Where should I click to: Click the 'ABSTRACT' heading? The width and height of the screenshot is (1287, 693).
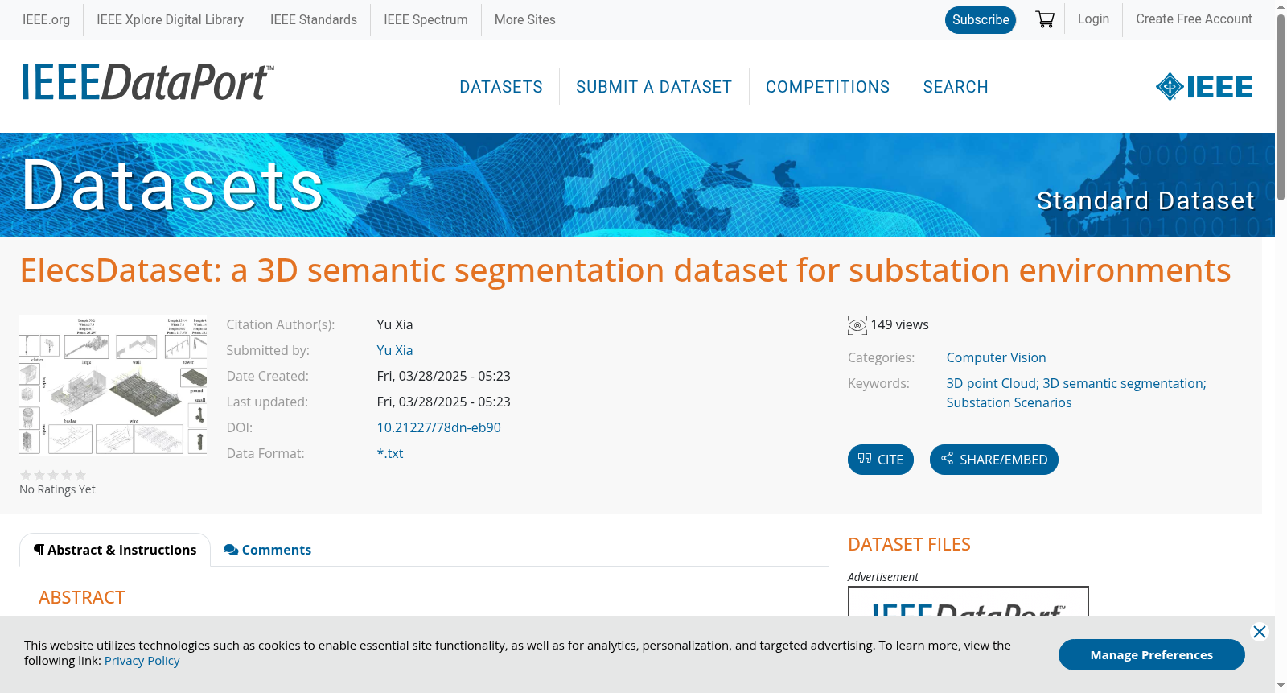tap(82, 598)
